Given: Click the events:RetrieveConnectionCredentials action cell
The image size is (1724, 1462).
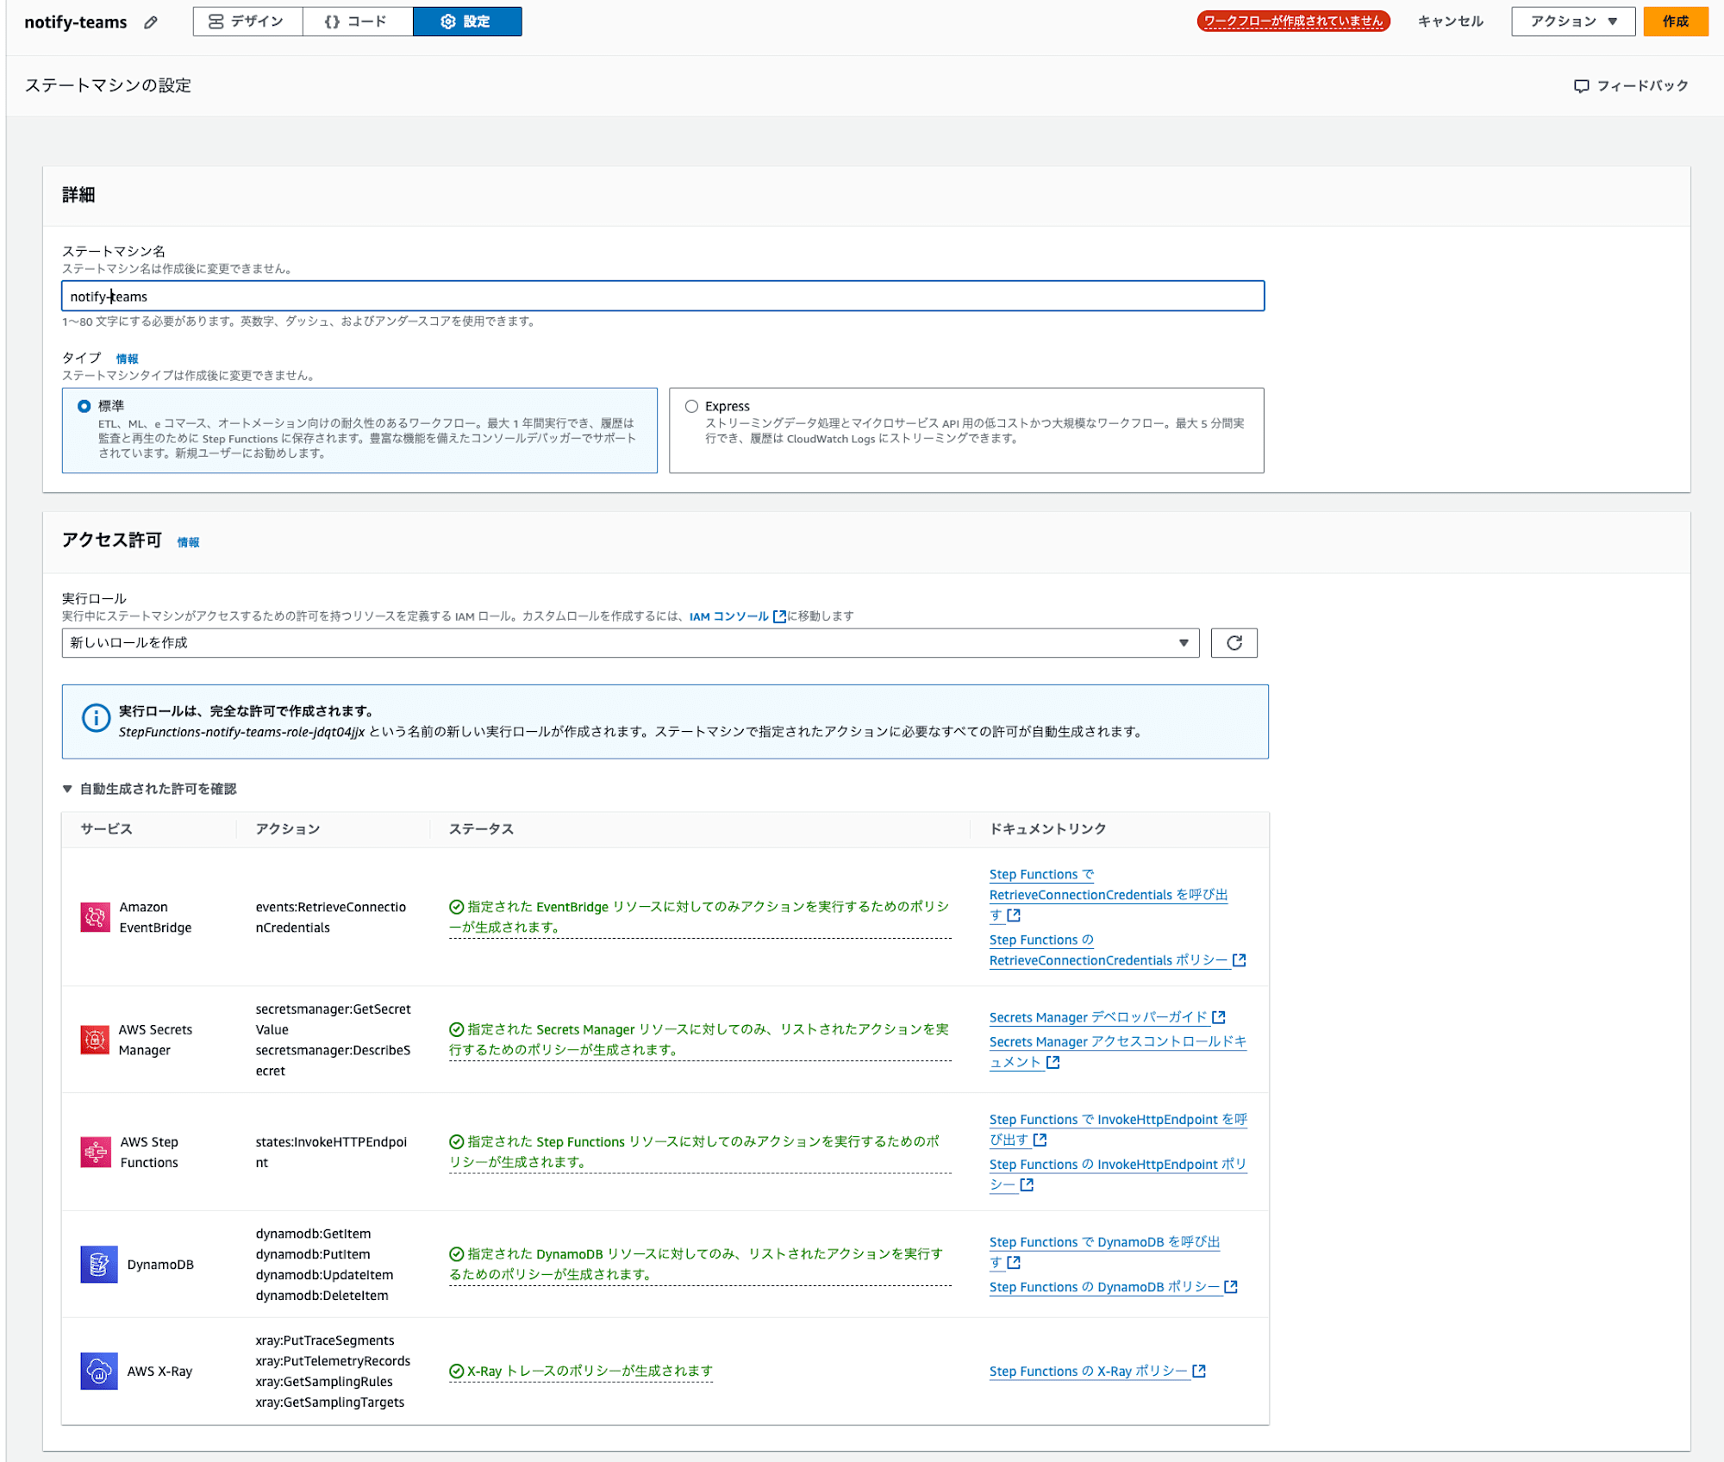Looking at the screenshot, I should pos(331,917).
